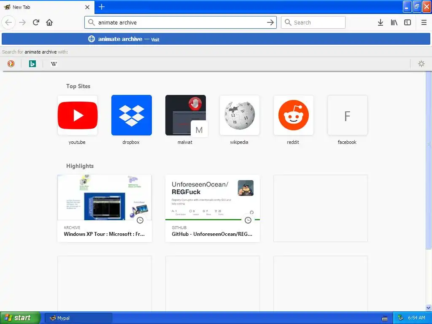Open the downloads toolbar icon
The image size is (432, 324).
381,22
